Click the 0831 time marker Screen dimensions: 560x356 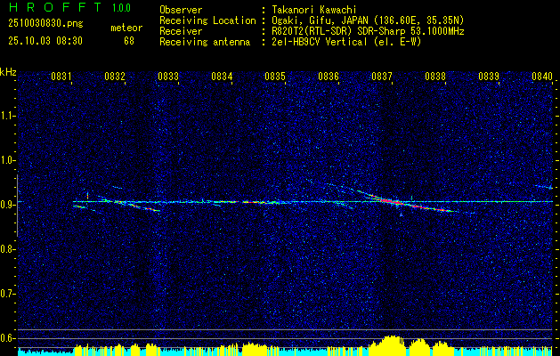[61, 76]
